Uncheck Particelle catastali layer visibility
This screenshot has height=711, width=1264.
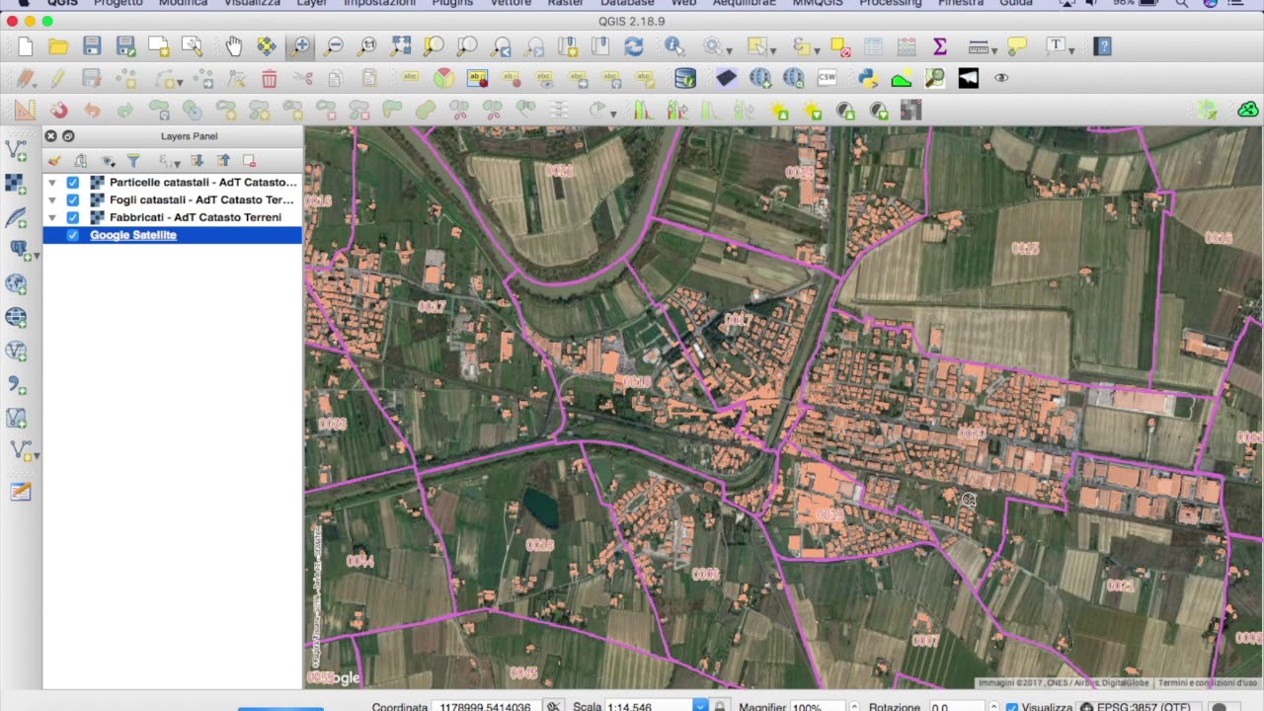(x=73, y=183)
